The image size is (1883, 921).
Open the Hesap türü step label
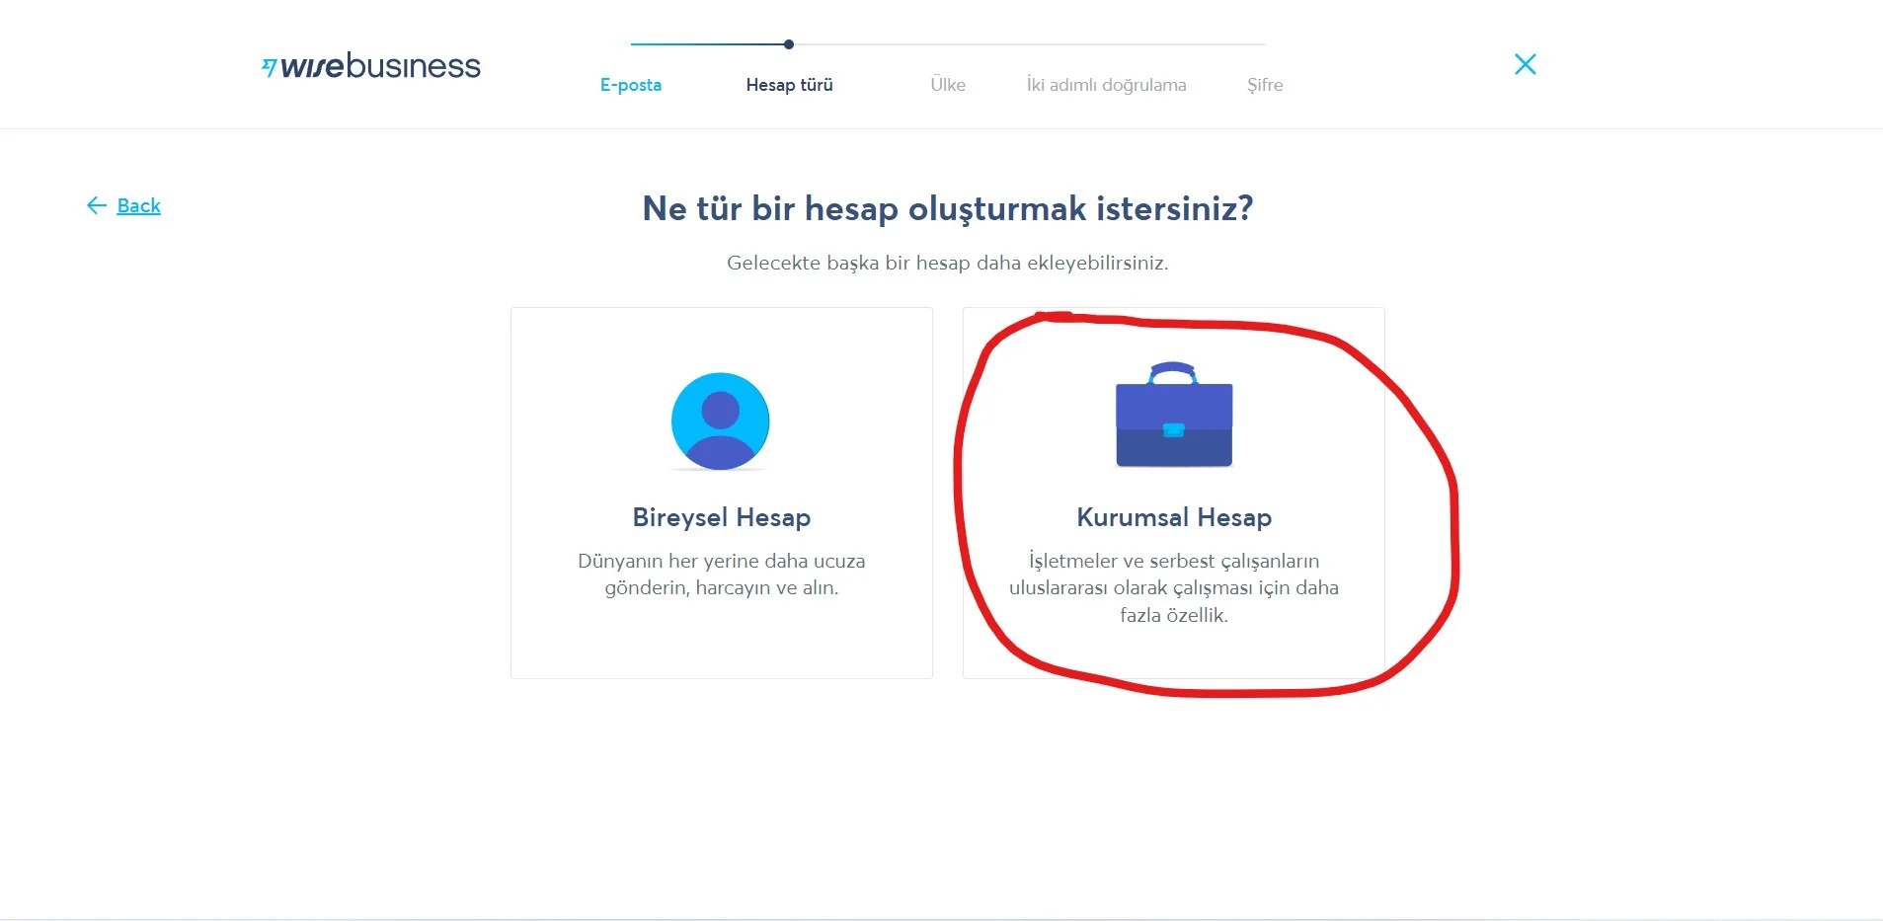[789, 85]
